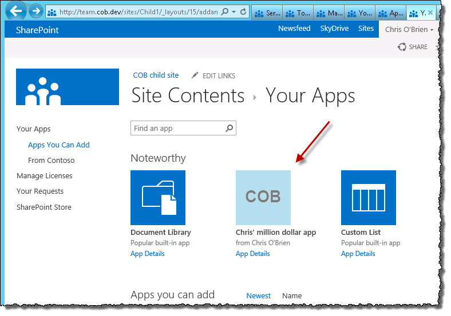Open App Details for Custom List

(358, 254)
